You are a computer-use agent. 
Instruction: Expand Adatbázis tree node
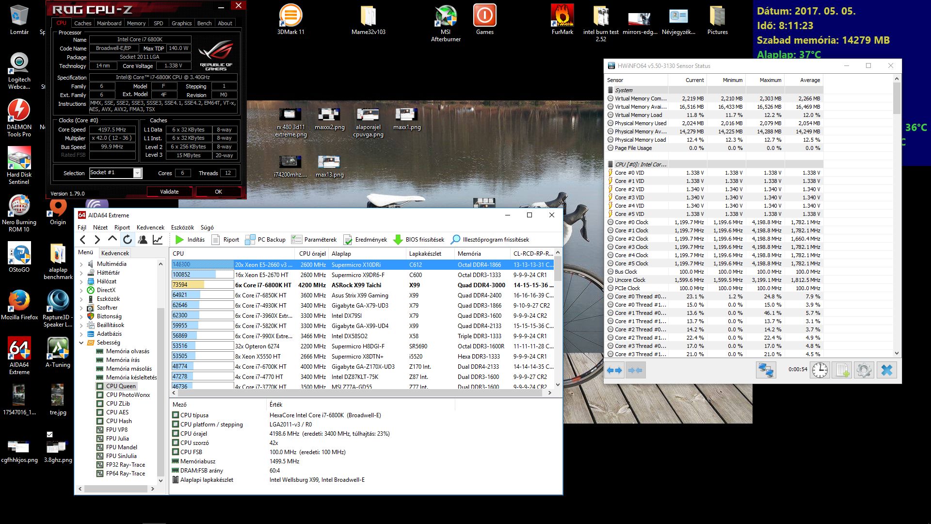pyautogui.click(x=81, y=334)
